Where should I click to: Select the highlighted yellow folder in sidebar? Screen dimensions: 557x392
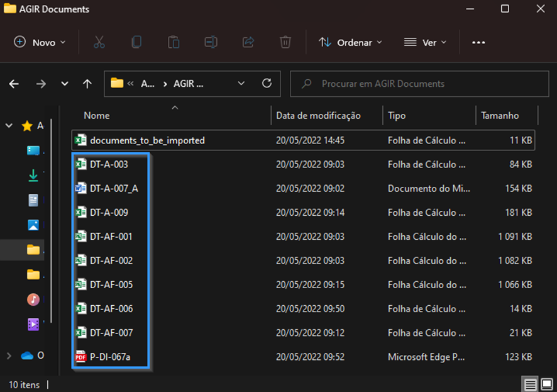(33, 250)
